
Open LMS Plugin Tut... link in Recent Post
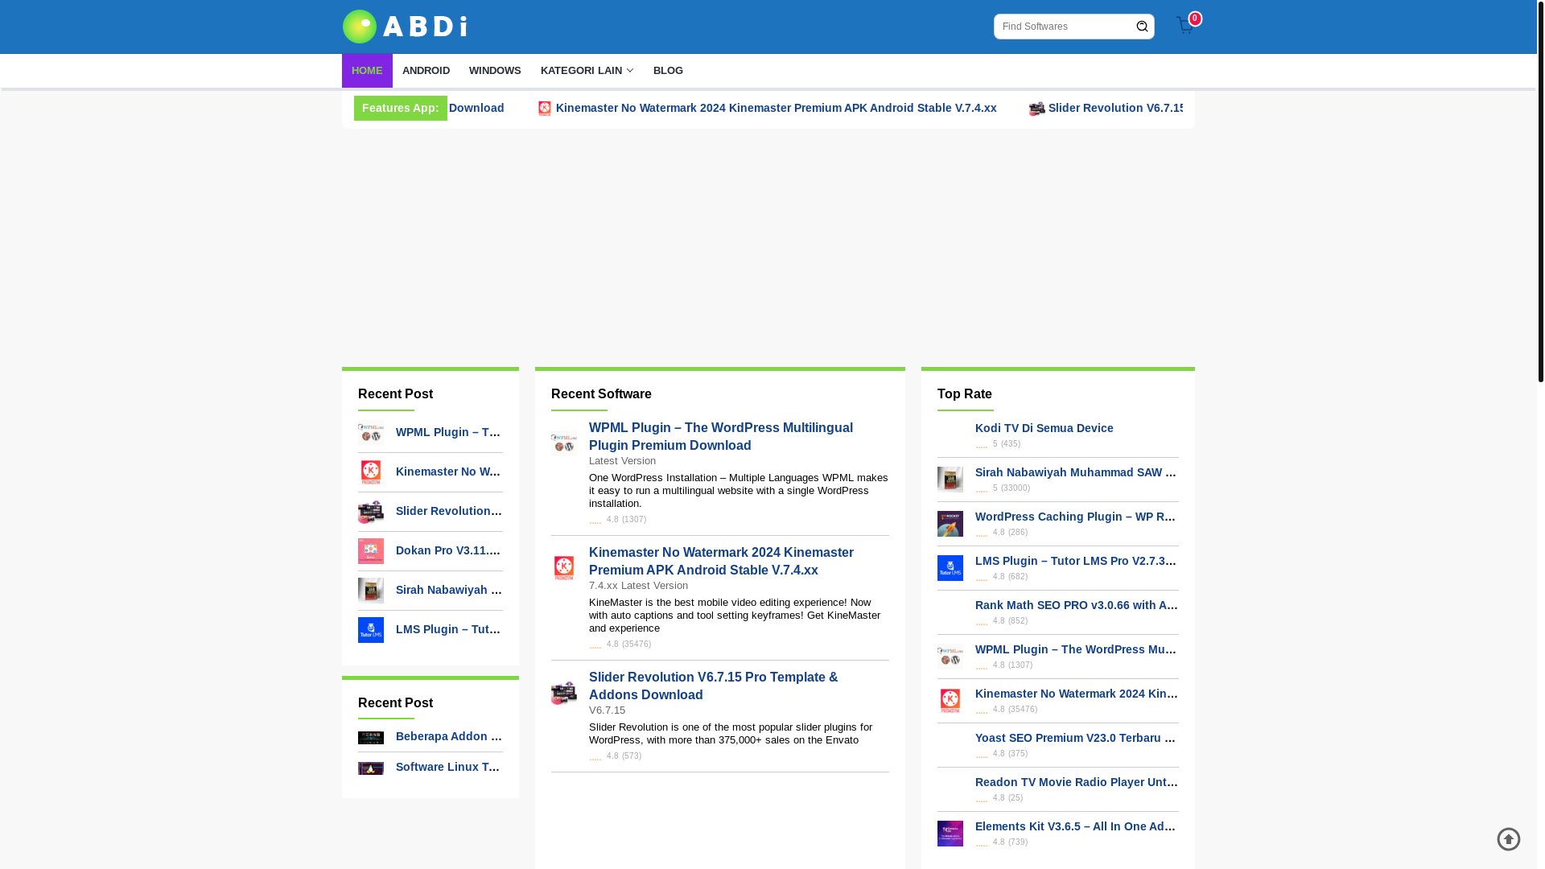tap(449, 629)
